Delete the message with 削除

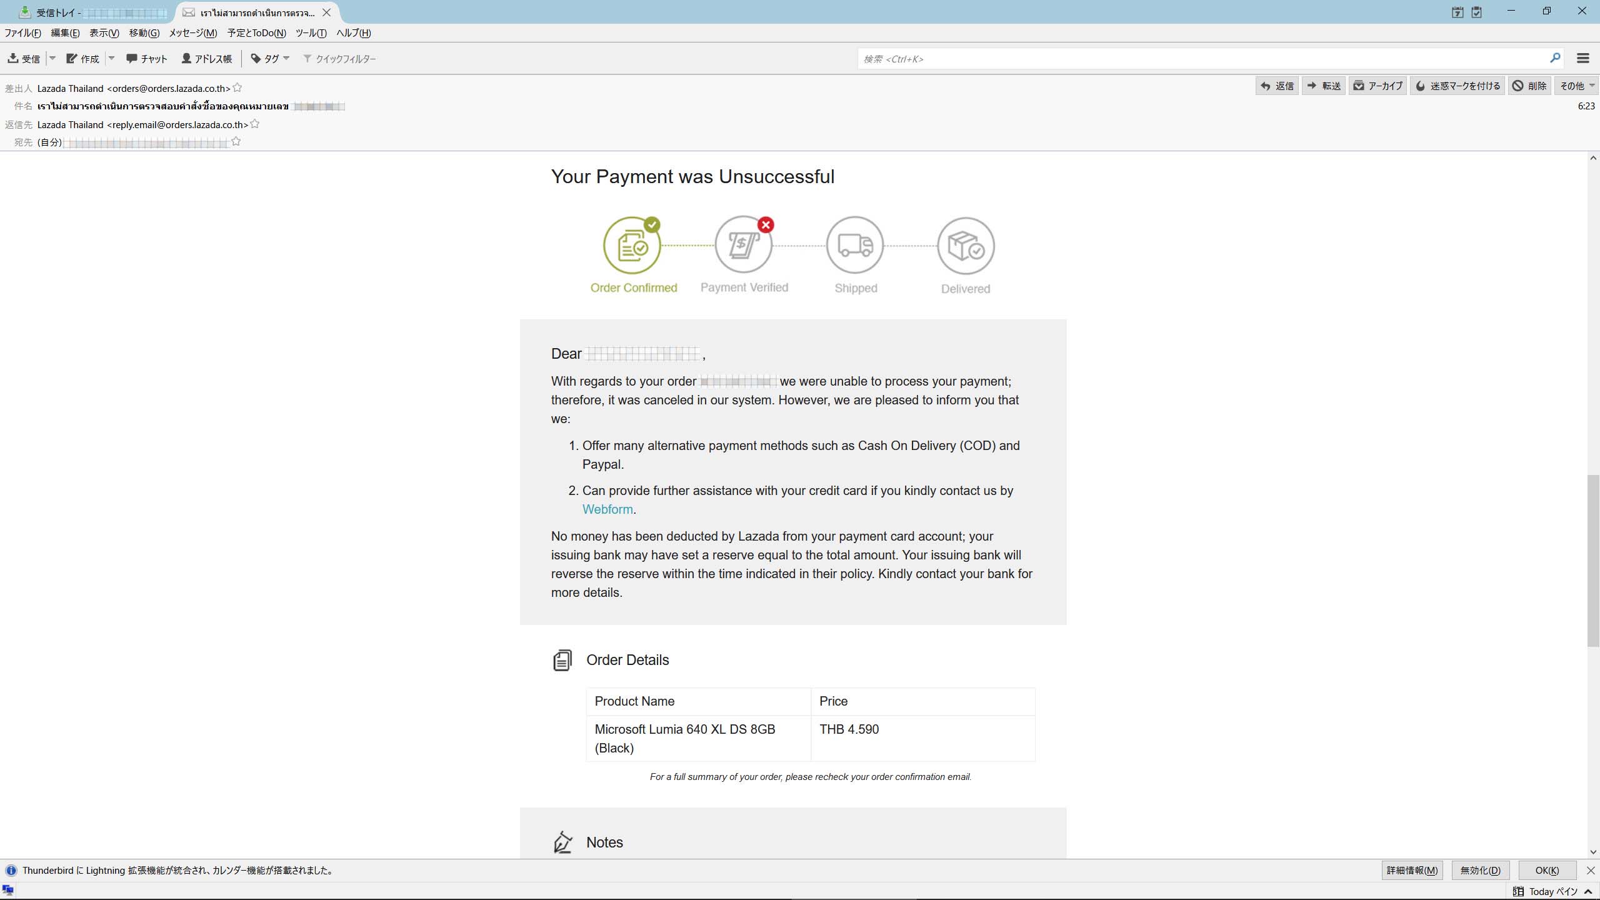coord(1529,86)
